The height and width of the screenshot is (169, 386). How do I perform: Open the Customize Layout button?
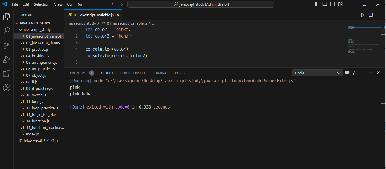coord(340,4)
